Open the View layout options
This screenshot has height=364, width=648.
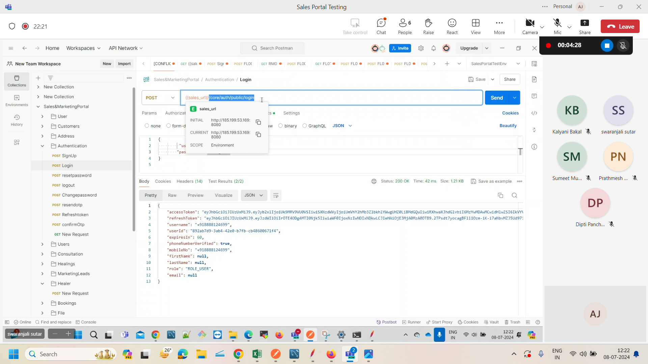[x=476, y=26]
